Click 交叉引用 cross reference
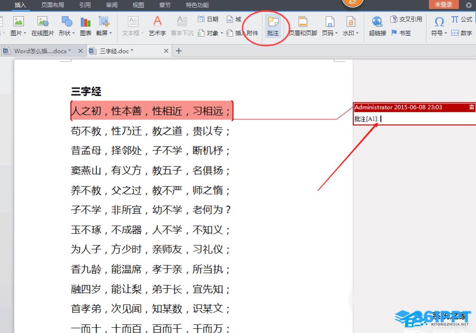 pyautogui.click(x=406, y=19)
